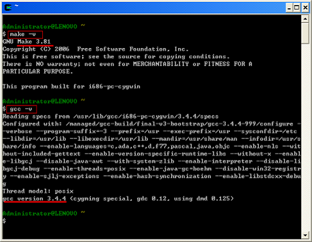Click the vertical scrollbar thumb
Screen dimensions: 312x242
305,33
